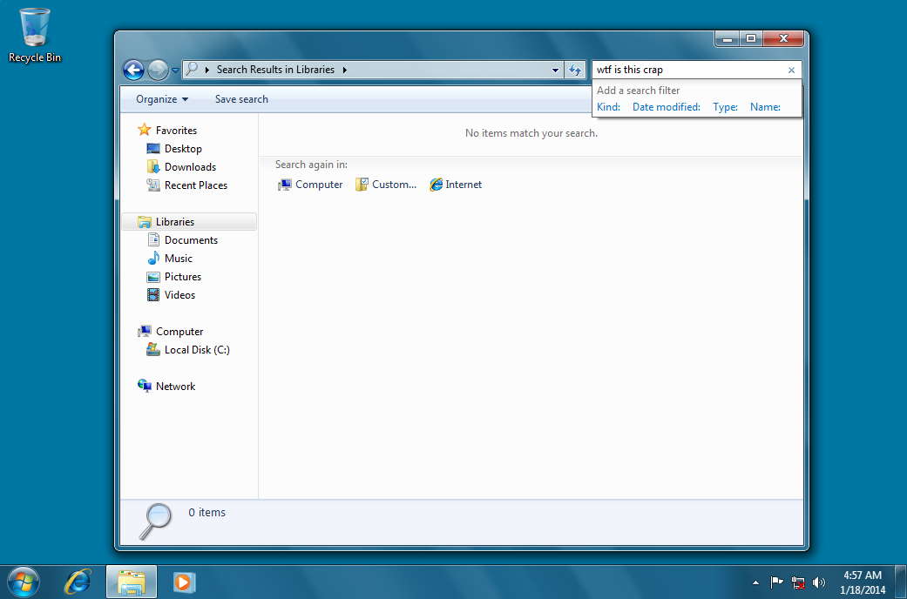This screenshot has width=907, height=599.
Task: Expand the arrow before Search Results in Libraries
Action: pos(207,70)
